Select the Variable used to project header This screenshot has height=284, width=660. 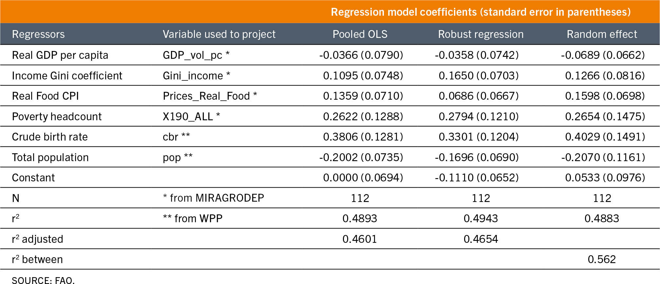[x=219, y=34]
